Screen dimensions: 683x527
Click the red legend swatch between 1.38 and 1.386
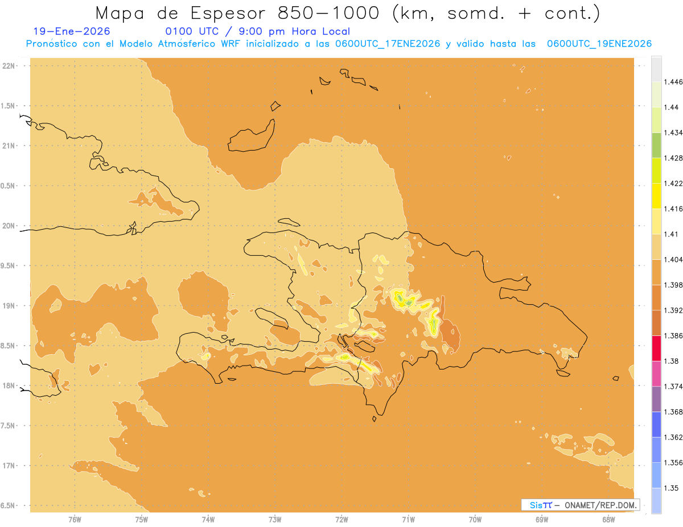(x=656, y=348)
